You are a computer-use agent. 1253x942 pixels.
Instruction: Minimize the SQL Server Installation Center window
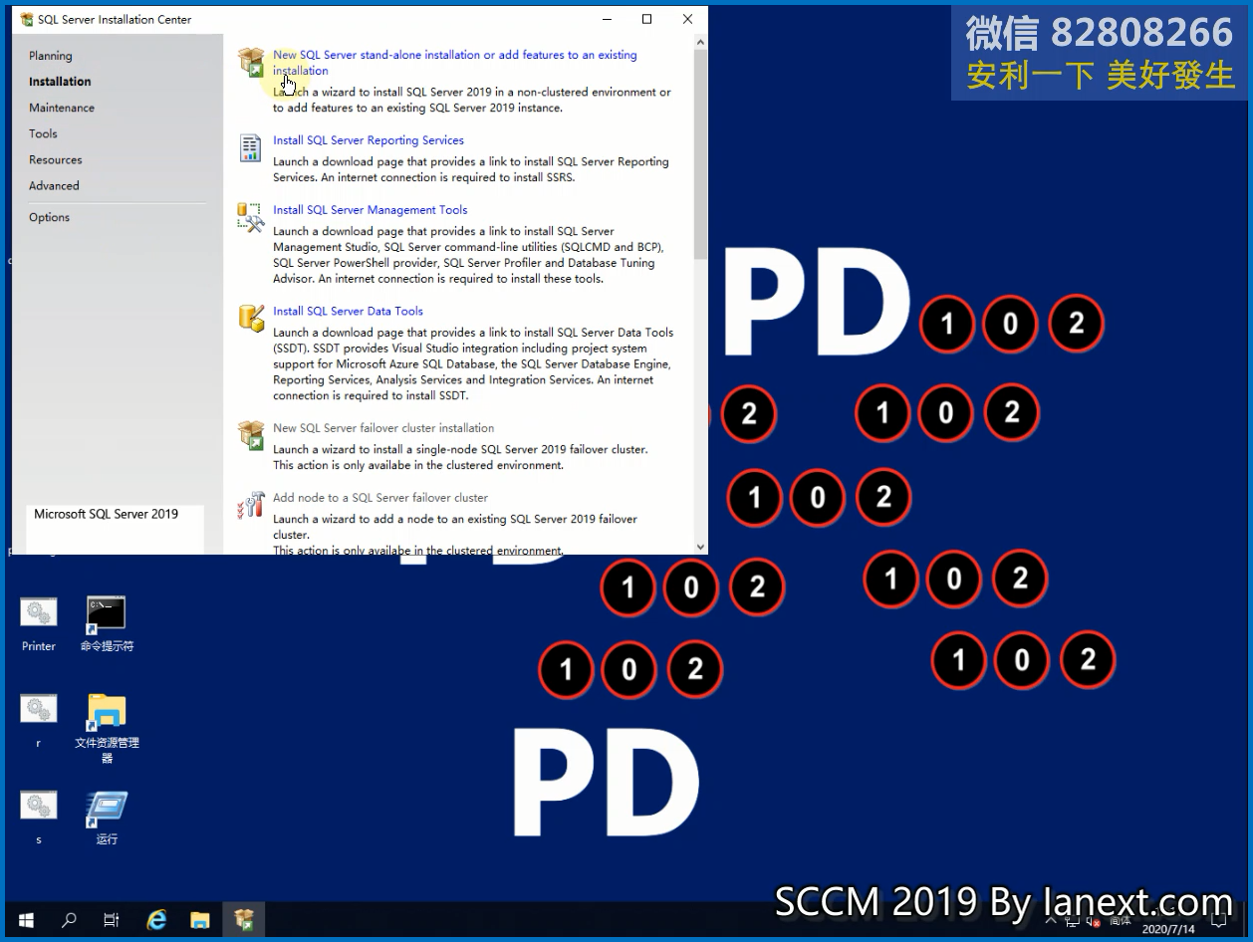tap(607, 19)
